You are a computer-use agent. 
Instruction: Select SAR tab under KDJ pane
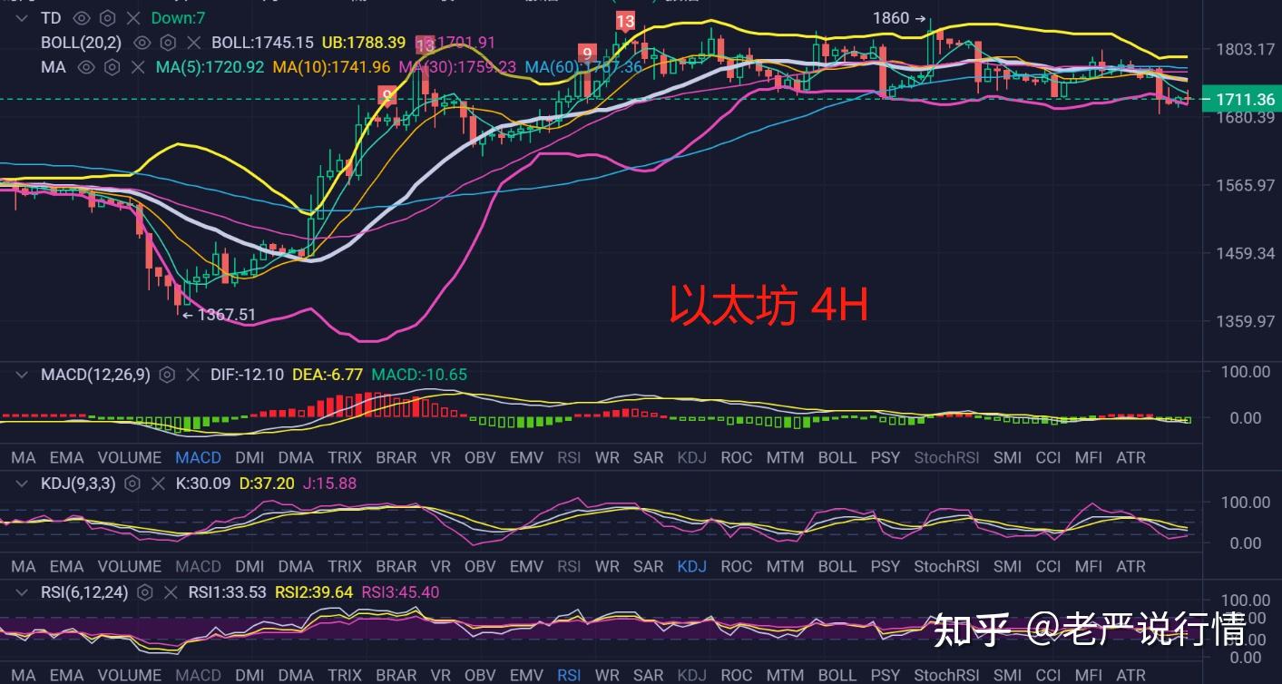tap(648, 566)
